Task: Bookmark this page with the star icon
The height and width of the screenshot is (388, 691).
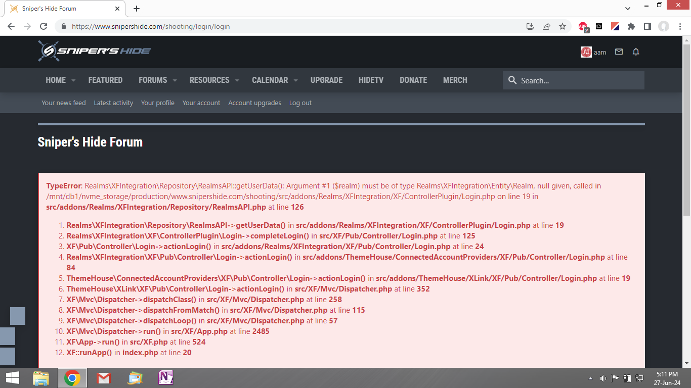Action: coord(563,26)
